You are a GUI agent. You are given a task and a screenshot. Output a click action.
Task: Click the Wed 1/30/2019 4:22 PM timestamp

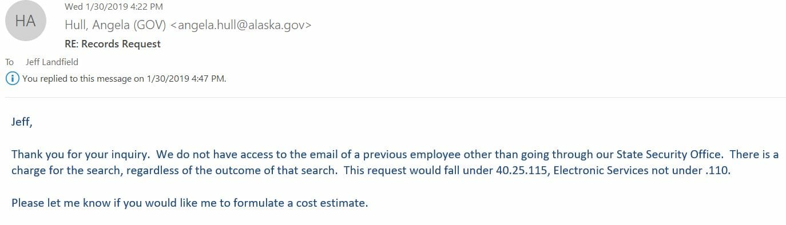point(114,6)
